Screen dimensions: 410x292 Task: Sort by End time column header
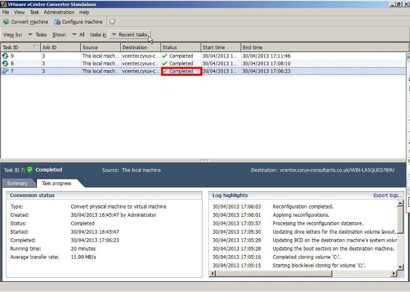[x=325, y=47]
